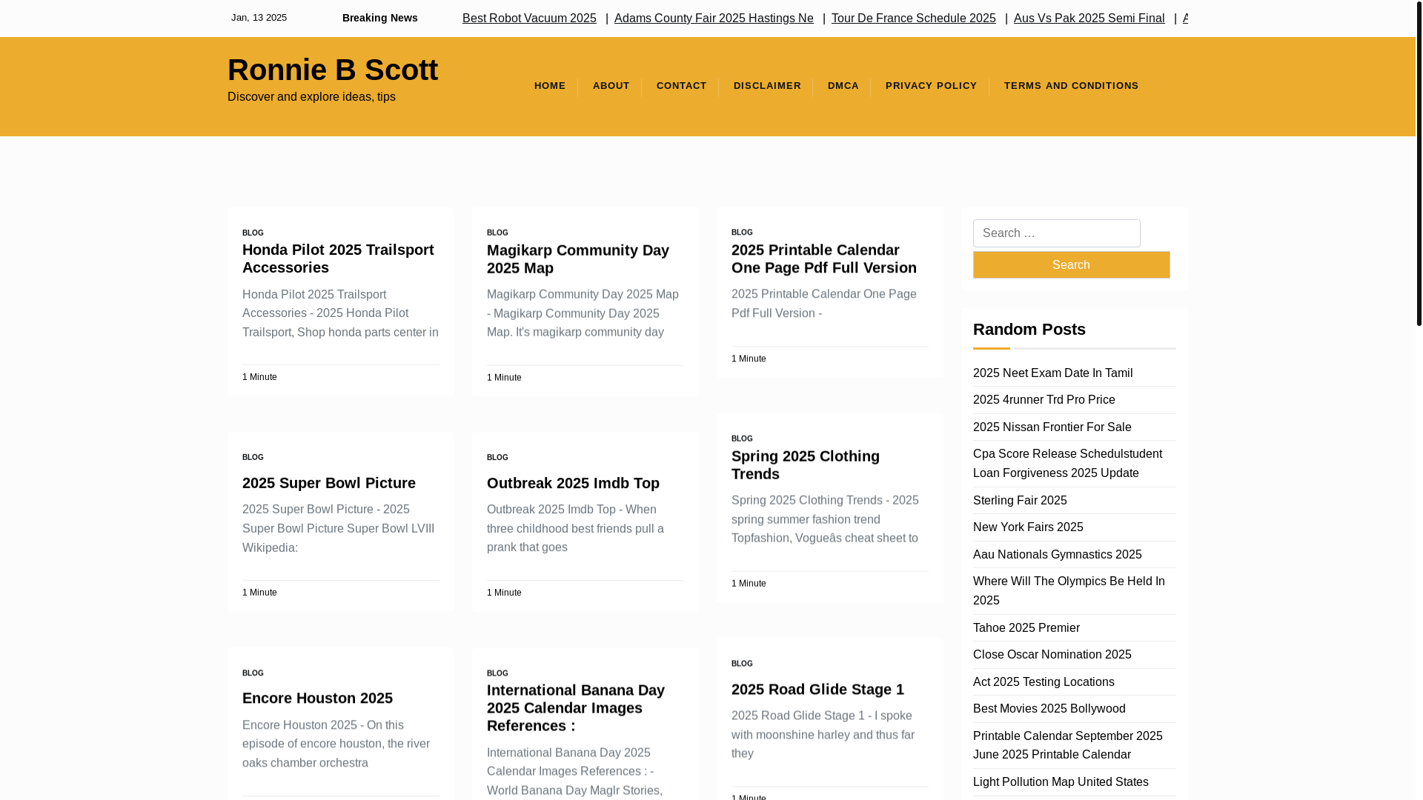Open 2025 Printable Calendar One Page post
The width and height of the screenshot is (1423, 800).
823,259
